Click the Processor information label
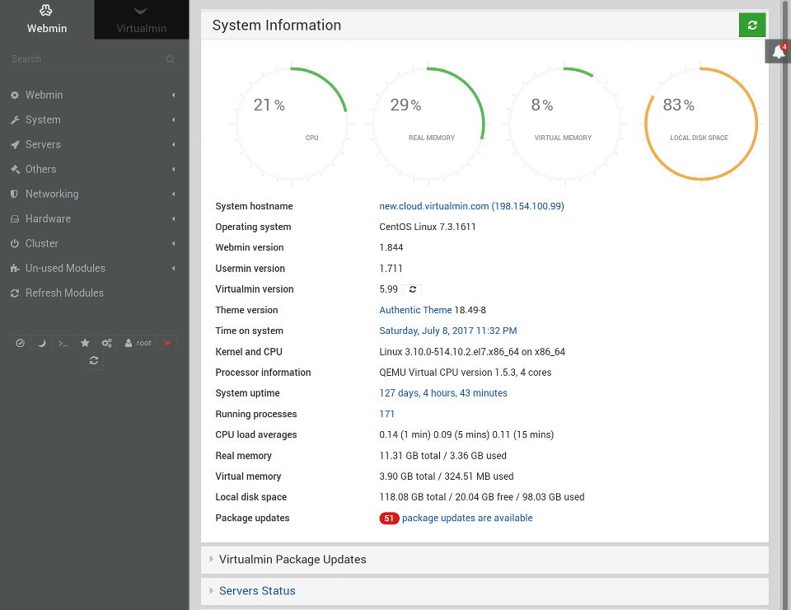Screen dimensions: 791x610 click(263, 373)
